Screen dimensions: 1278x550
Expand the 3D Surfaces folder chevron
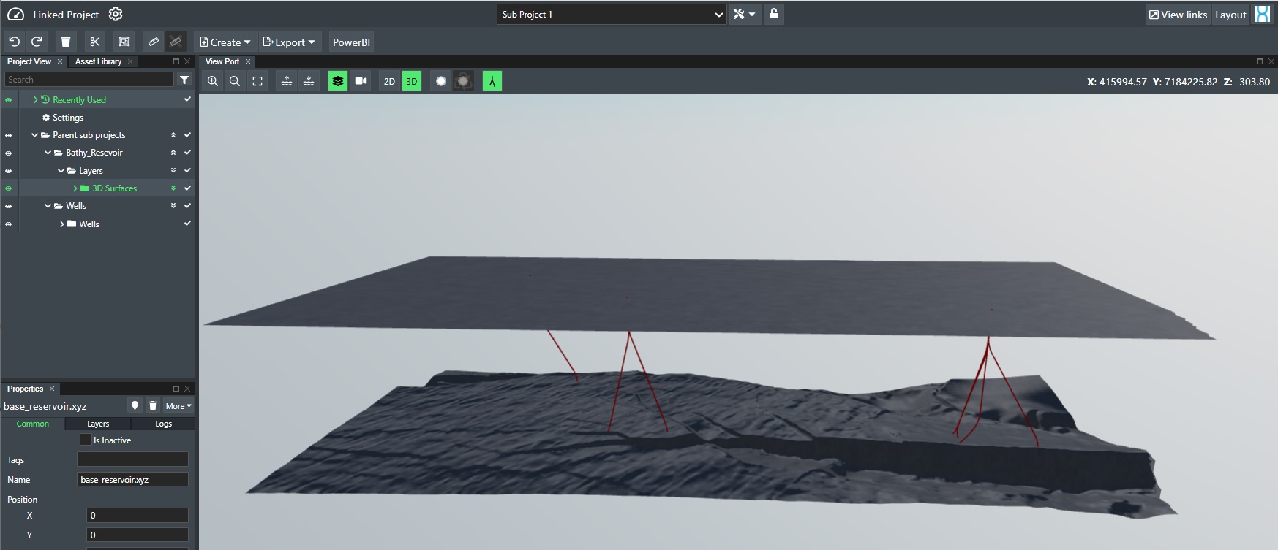[75, 188]
